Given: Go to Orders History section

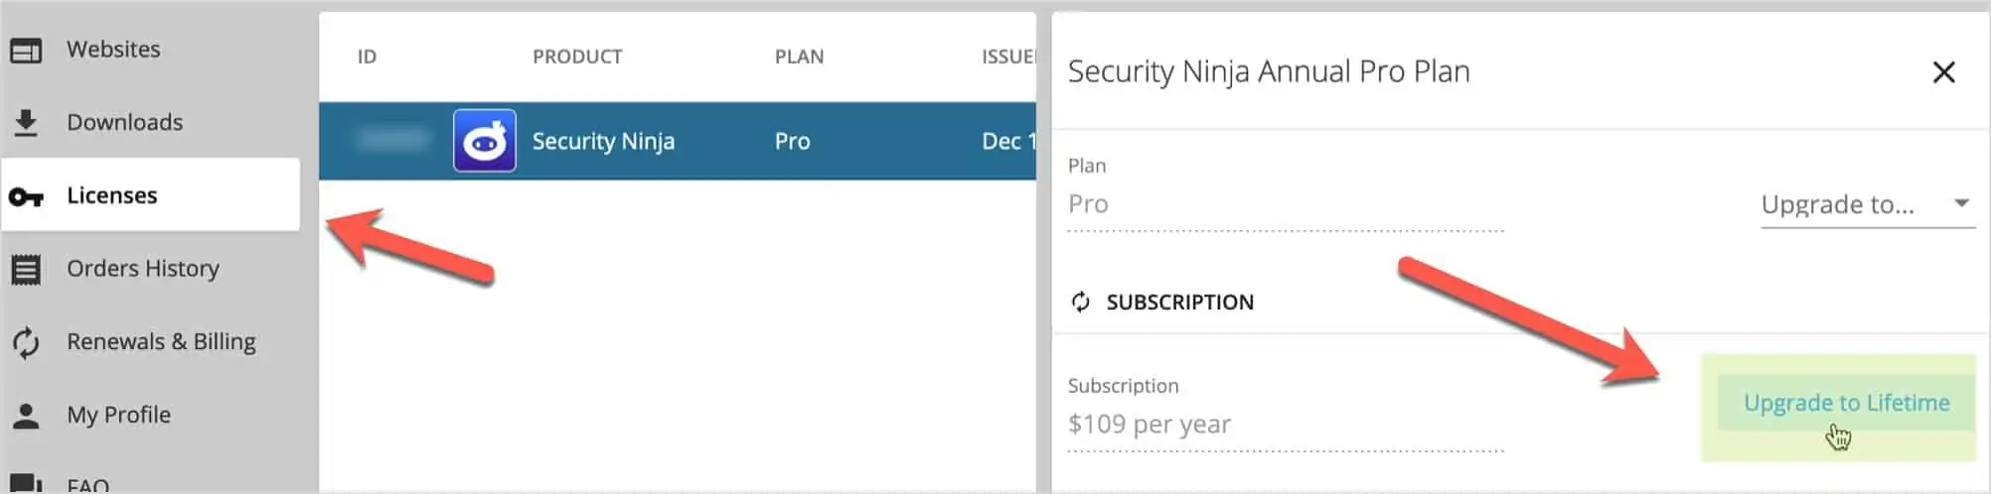Looking at the screenshot, I should coord(143,269).
